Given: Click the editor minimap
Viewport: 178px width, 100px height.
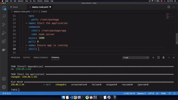Looking at the screenshot, I should tap(170, 16).
